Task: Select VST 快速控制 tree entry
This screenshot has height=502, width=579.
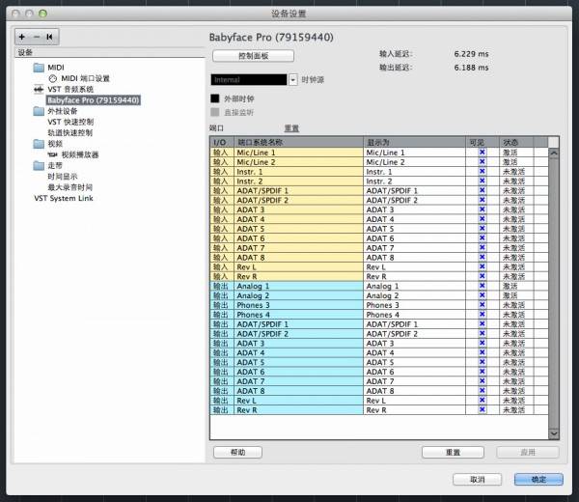Action: [x=70, y=122]
